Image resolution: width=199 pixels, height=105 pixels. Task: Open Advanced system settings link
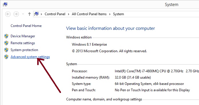click(x=30, y=57)
